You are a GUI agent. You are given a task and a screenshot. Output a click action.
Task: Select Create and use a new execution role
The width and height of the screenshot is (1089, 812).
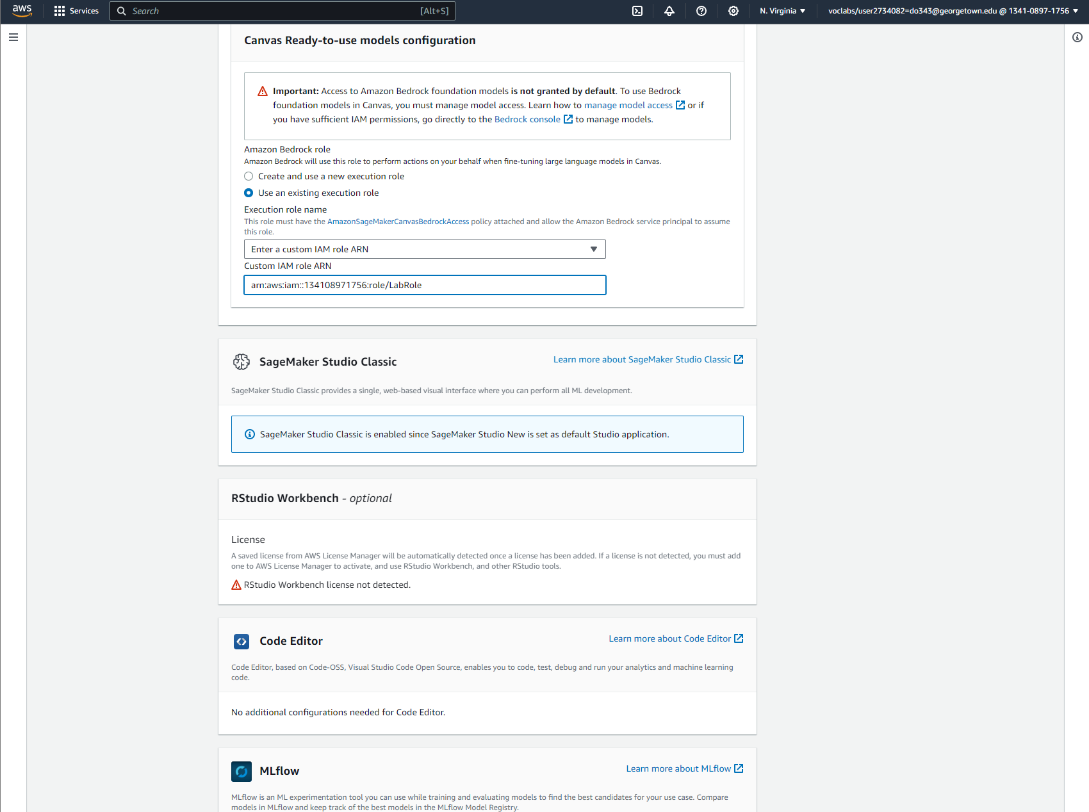[x=249, y=176]
